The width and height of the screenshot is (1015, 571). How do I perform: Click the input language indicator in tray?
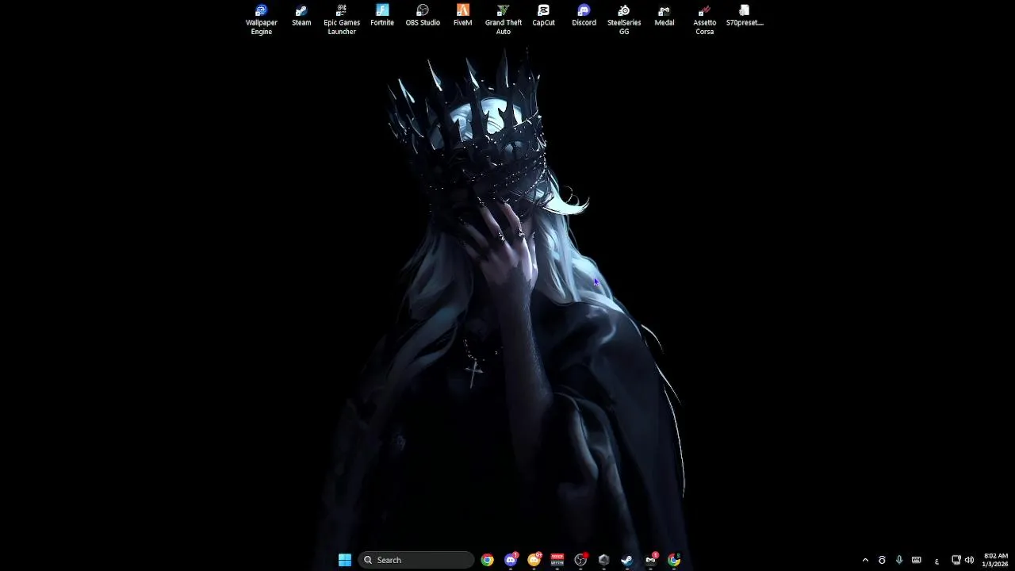pyautogui.click(x=936, y=561)
